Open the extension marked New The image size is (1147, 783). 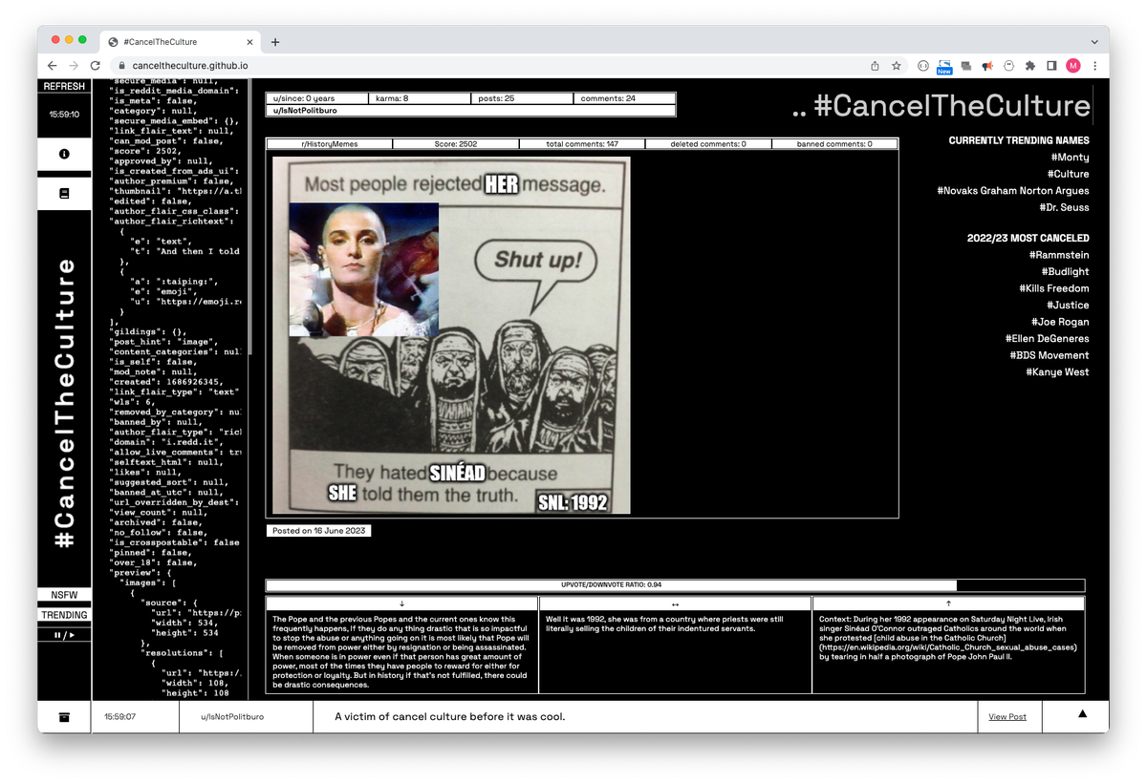[944, 67]
